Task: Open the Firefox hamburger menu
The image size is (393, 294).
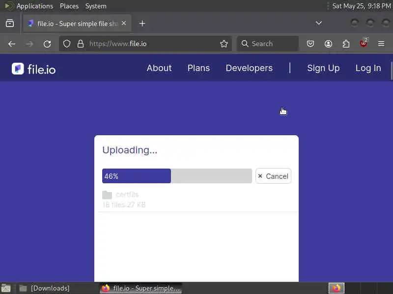Action: point(381,44)
